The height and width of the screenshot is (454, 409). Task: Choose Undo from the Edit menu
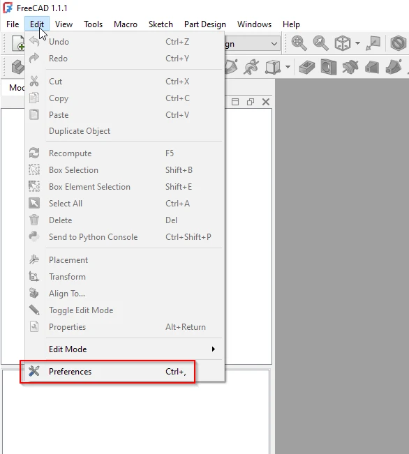click(125, 42)
